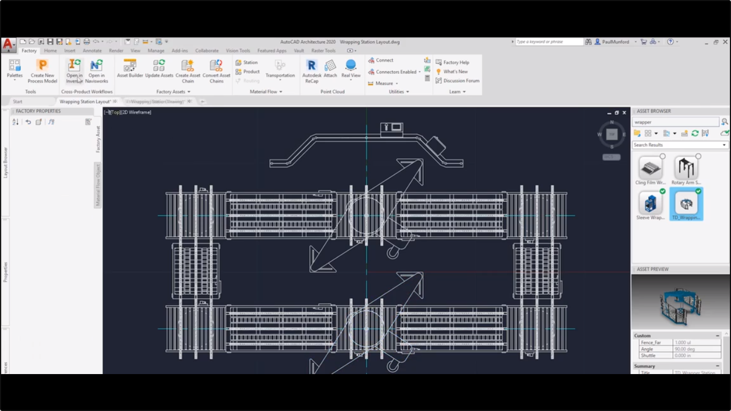Toggle Rotary Arm asset selection circle
The width and height of the screenshot is (731, 411).
698,156
